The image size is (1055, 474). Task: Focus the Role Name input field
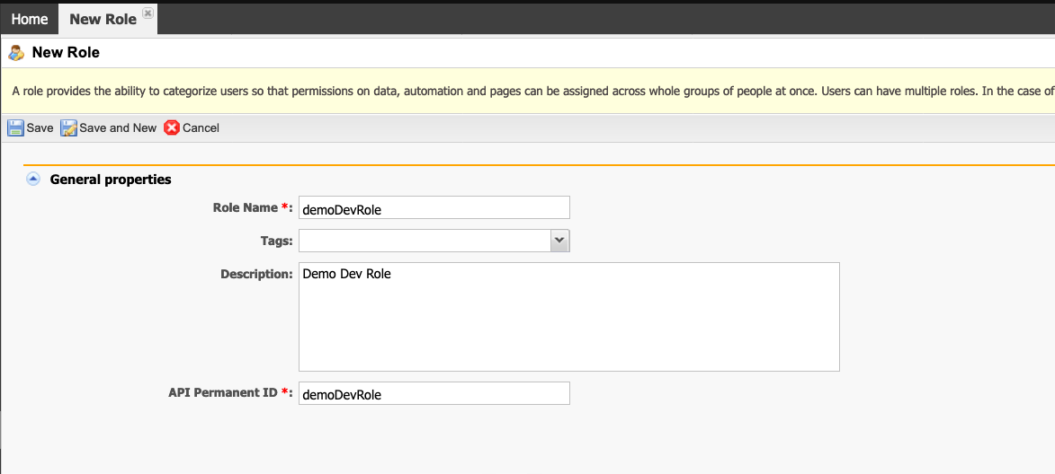tap(434, 207)
